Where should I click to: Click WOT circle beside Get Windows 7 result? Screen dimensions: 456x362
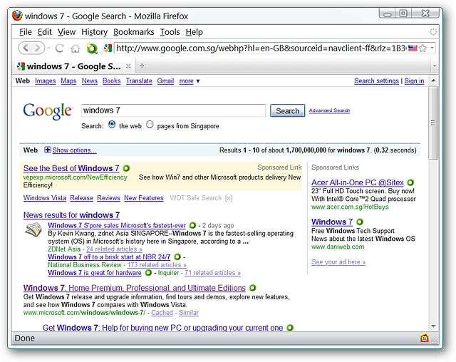coord(290,328)
